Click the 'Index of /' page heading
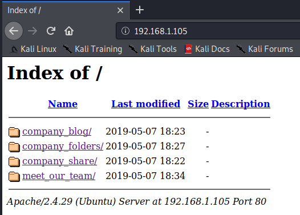The width and height of the screenshot is (300, 215). (55, 72)
